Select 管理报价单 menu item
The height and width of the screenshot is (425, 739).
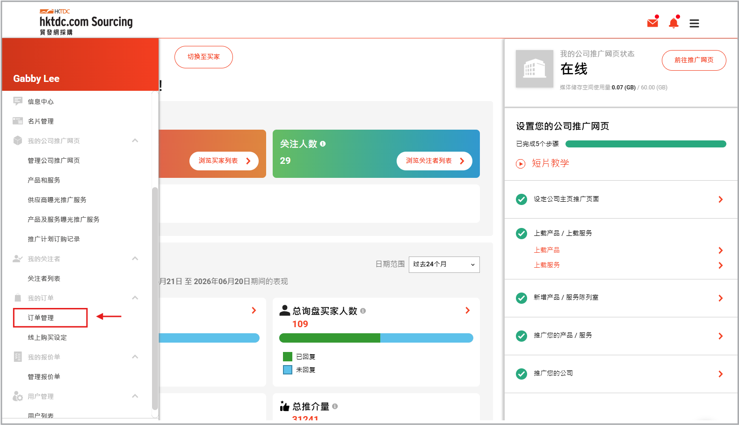point(44,377)
